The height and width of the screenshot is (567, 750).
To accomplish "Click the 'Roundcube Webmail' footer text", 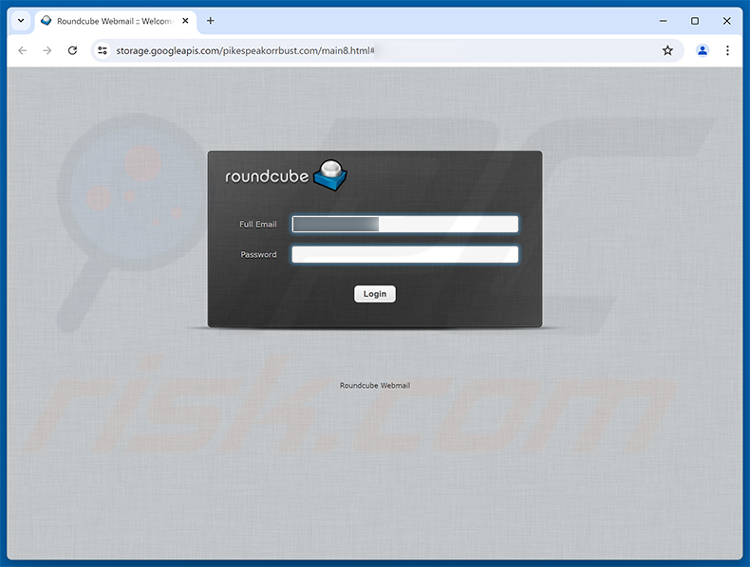I will pyautogui.click(x=374, y=386).
